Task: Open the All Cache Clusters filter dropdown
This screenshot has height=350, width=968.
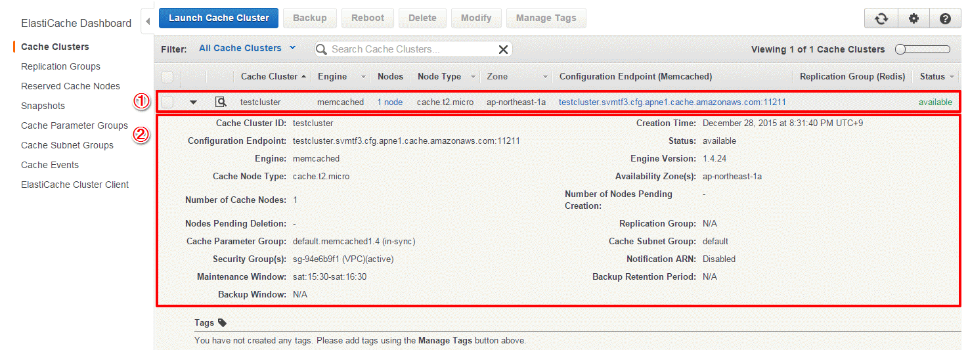Action: [248, 48]
